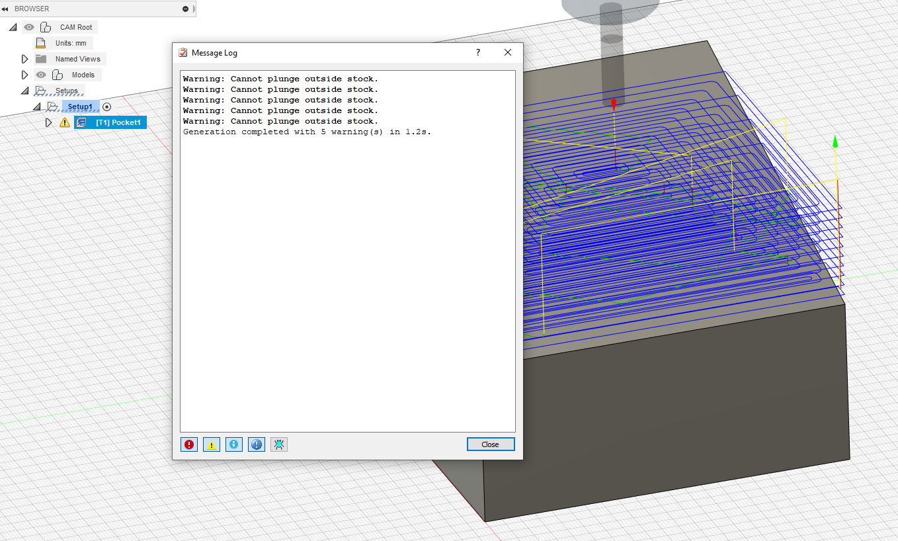Image resolution: width=898 pixels, height=541 pixels.
Task: Click the Setup1 folder icon
Action: pos(53,106)
